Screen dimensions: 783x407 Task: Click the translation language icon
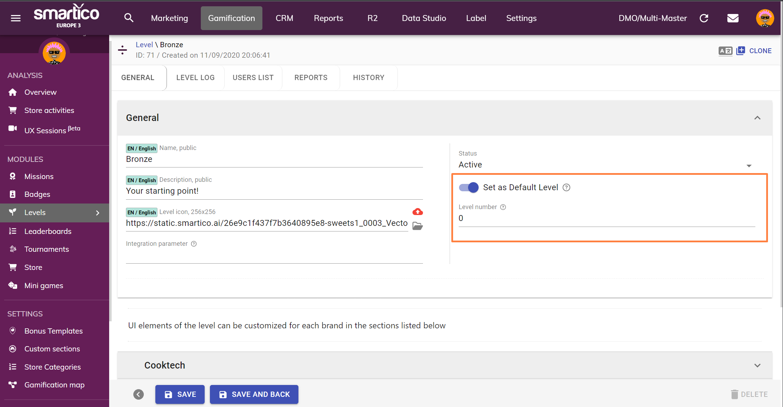point(725,51)
